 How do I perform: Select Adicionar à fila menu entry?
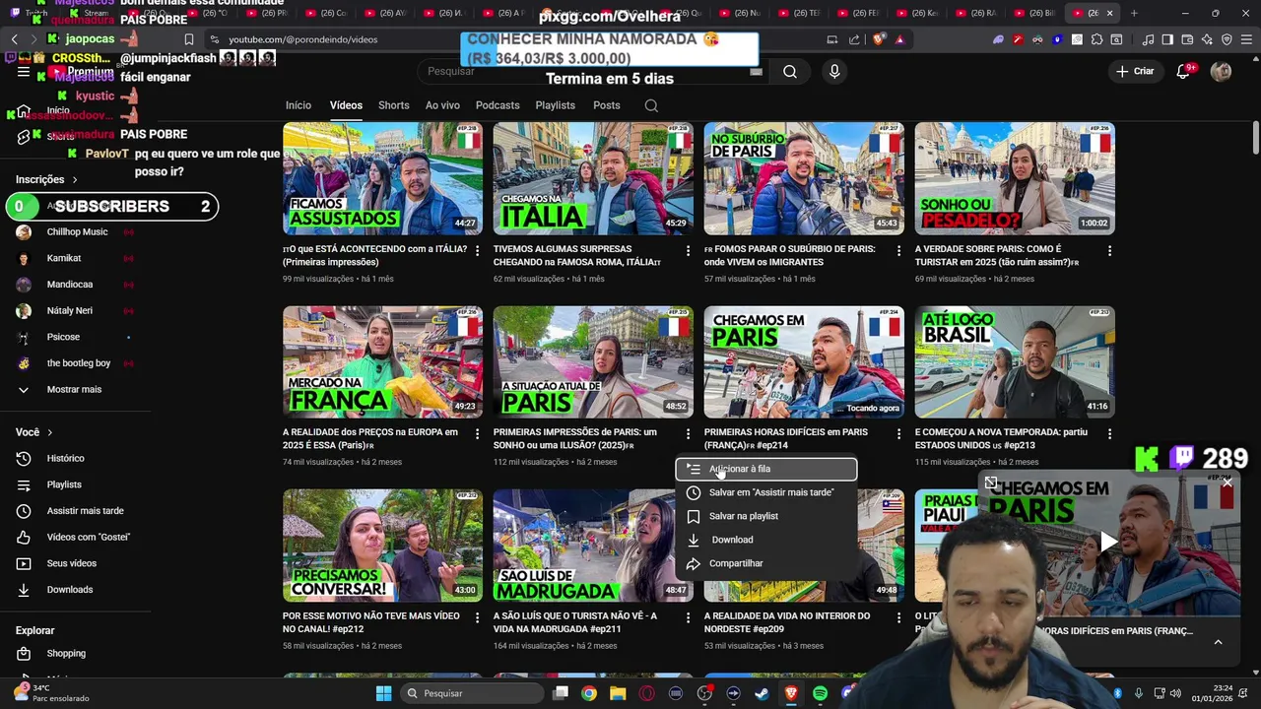coord(766,469)
